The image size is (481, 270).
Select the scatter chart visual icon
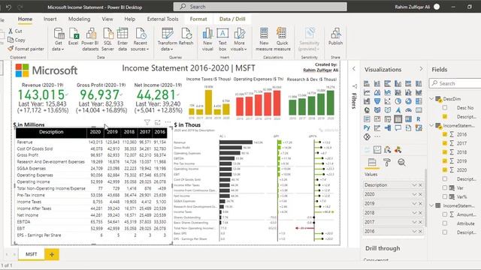(x=388, y=101)
